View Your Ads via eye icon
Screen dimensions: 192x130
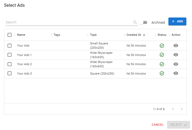pos(176,45)
